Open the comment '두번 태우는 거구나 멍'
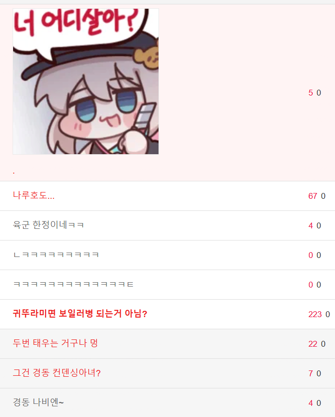The height and width of the screenshot is (417, 335). pos(55,343)
